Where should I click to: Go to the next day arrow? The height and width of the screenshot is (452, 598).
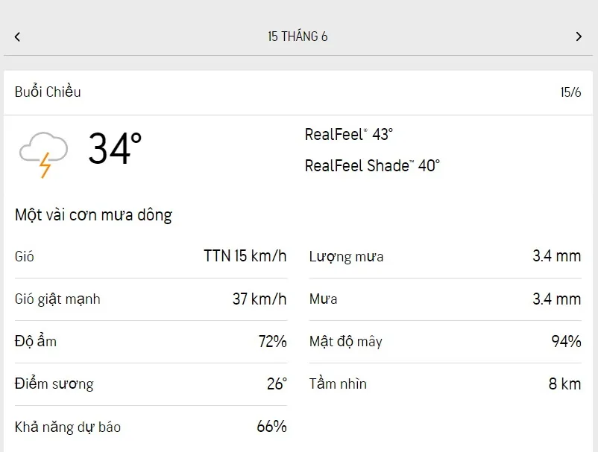click(x=579, y=36)
